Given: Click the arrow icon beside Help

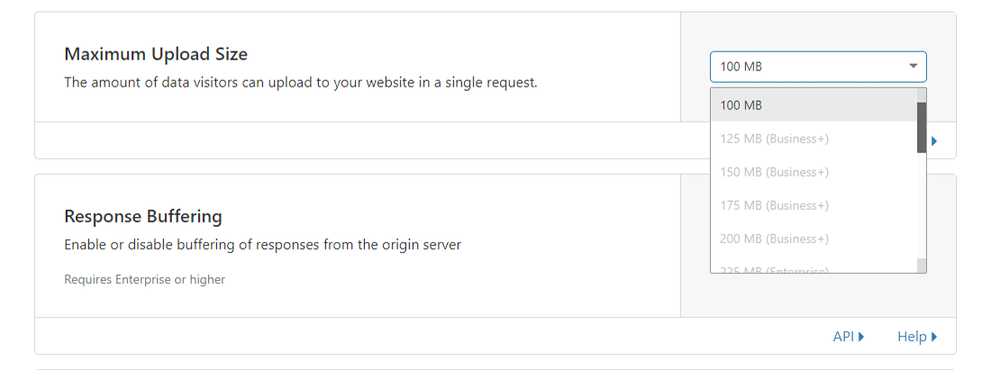Looking at the screenshot, I should click(x=934, y=337).
